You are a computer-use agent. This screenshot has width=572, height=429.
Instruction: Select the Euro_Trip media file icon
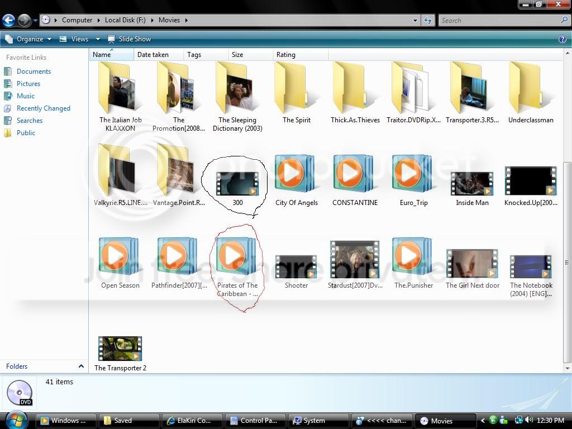coord(413,174)
